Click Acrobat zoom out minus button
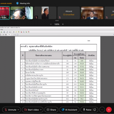Screen dimensions: 114x114 tap(3, 35)
